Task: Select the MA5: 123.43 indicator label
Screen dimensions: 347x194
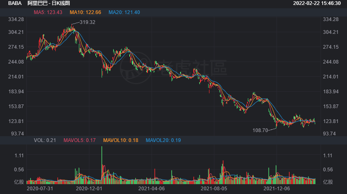Action: click(48, 12)
